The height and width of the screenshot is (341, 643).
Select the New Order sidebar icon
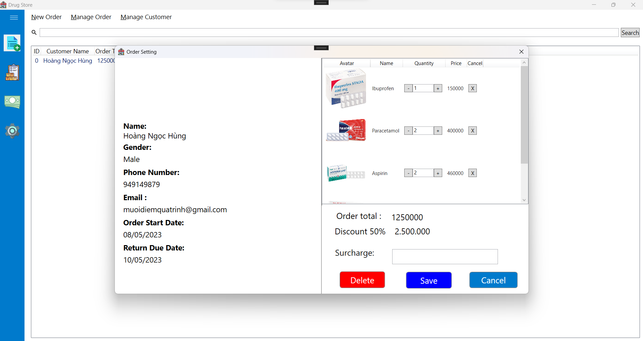click(x=12, y=43)
